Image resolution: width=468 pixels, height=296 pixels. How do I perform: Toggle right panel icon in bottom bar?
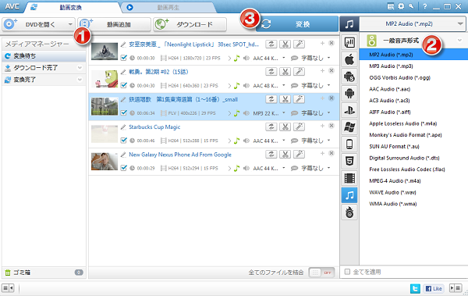click(456, 288)
